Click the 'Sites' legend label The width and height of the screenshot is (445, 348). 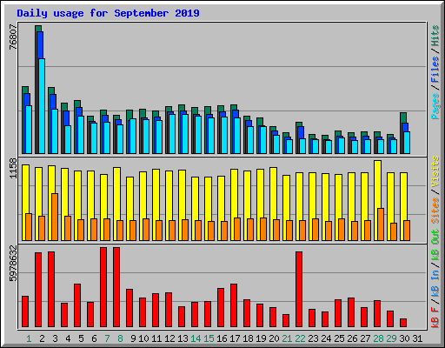[435, 210]
